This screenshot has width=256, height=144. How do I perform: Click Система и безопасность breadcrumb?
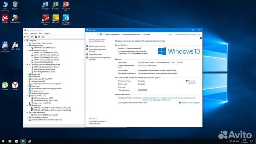pos(131,34)
